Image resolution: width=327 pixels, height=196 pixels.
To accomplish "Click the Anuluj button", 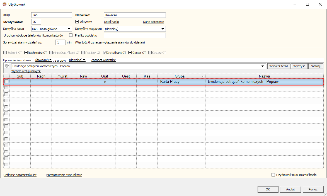I will [290, 189].
